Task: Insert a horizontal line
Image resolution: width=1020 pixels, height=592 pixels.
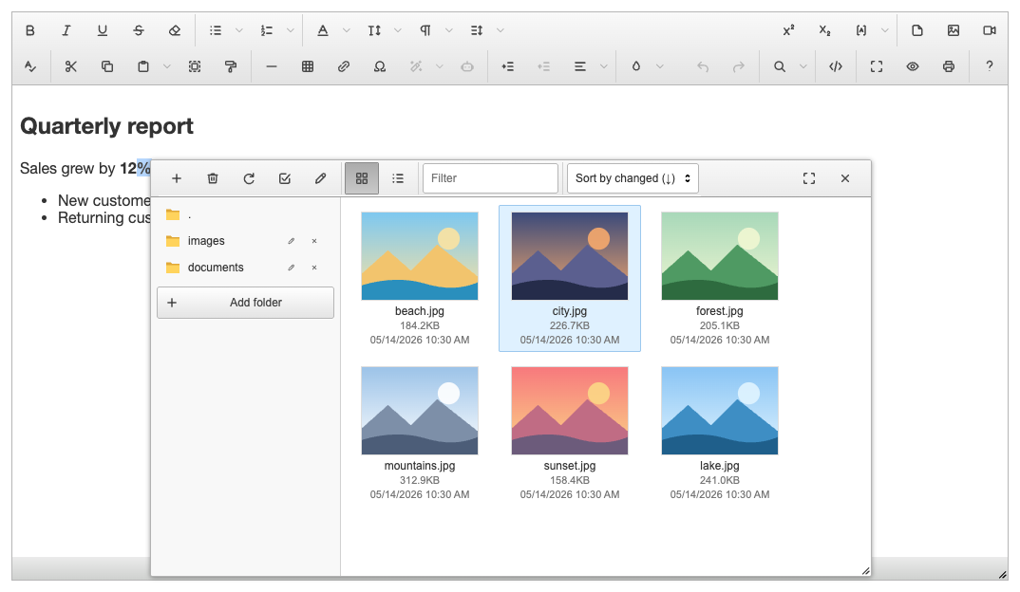Action: [x=272, y=66]
